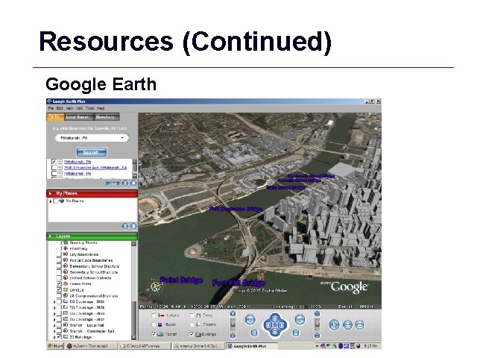This screenshot has height=358, width=477.
Task: Click the zoom out minus button
Action: coord(233,336)
